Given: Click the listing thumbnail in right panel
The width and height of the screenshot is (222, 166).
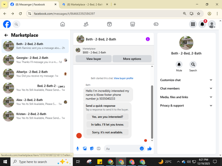Looking at the screenshot, I should (186, 43).
